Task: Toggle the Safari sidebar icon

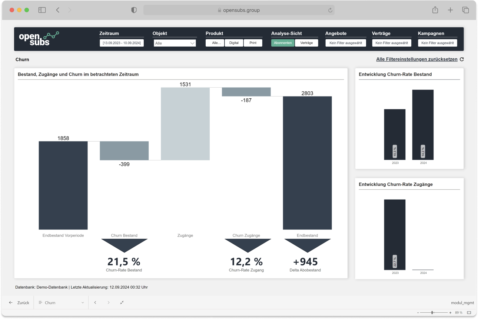Action: 42,10
